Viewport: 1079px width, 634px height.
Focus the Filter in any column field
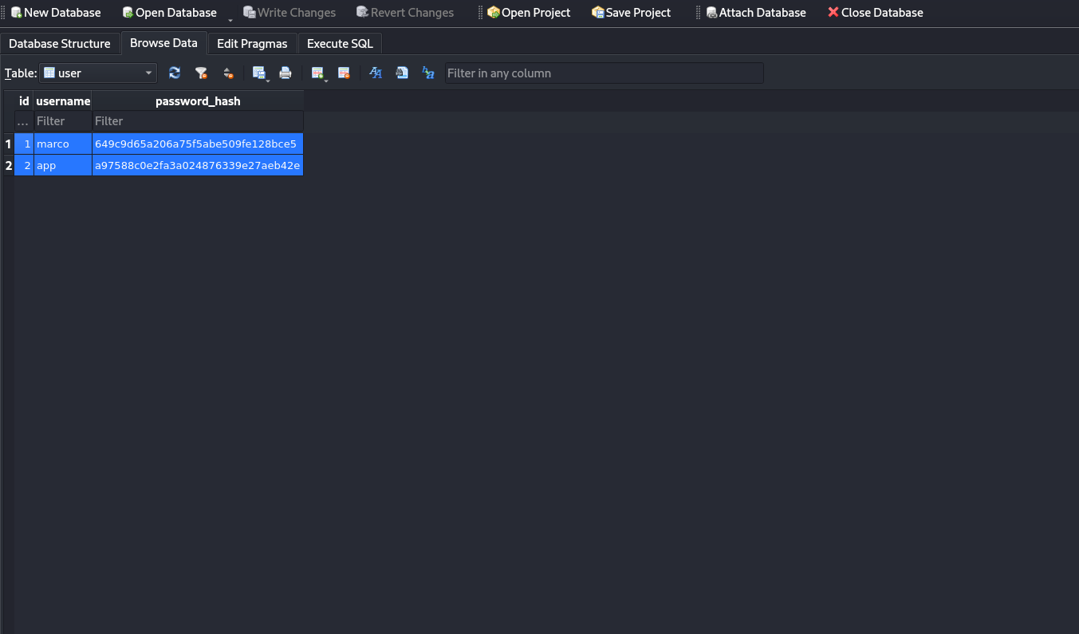604,73
